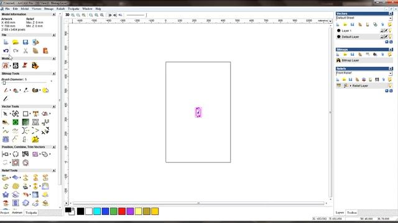The width and height of the screenshot is (398, 223).
Task: Select the black Draw pencil bitmap tool
Action: (6, 98)
